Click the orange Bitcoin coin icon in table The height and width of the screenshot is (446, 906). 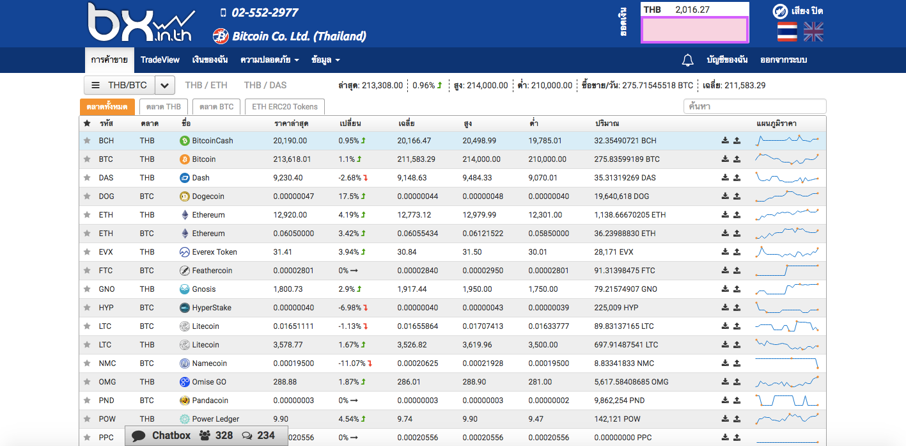coord(185,159)
